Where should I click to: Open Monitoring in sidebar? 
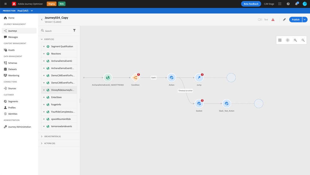pos(19,76)
